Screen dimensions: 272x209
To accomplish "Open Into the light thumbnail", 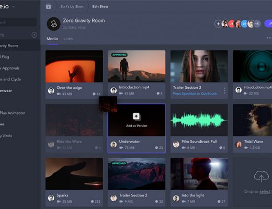I will pos(199,174).
